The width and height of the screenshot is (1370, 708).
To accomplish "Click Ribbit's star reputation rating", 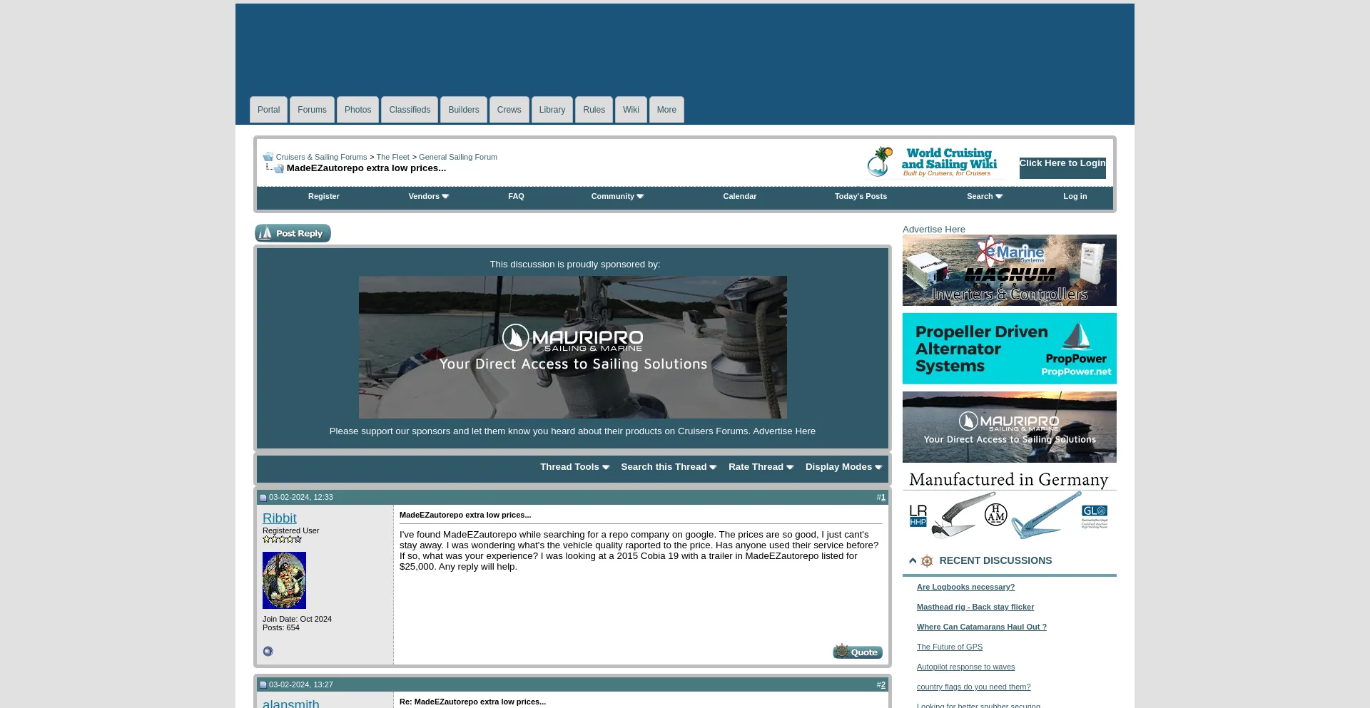I will click(282, 539).
